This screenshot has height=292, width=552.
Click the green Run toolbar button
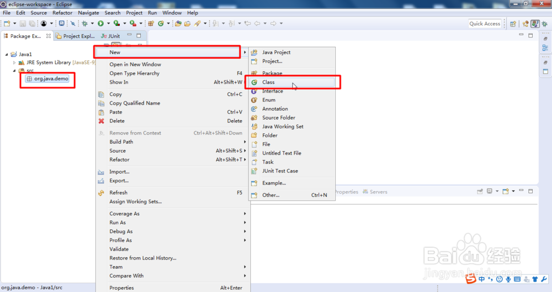(100, 24)
